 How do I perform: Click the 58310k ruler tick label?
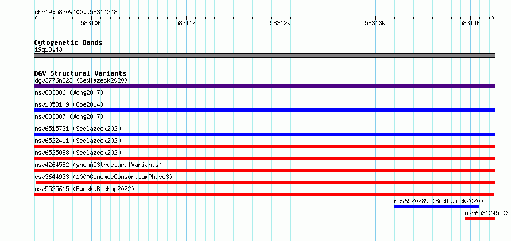pyautogui.click(x=91, y=23)
